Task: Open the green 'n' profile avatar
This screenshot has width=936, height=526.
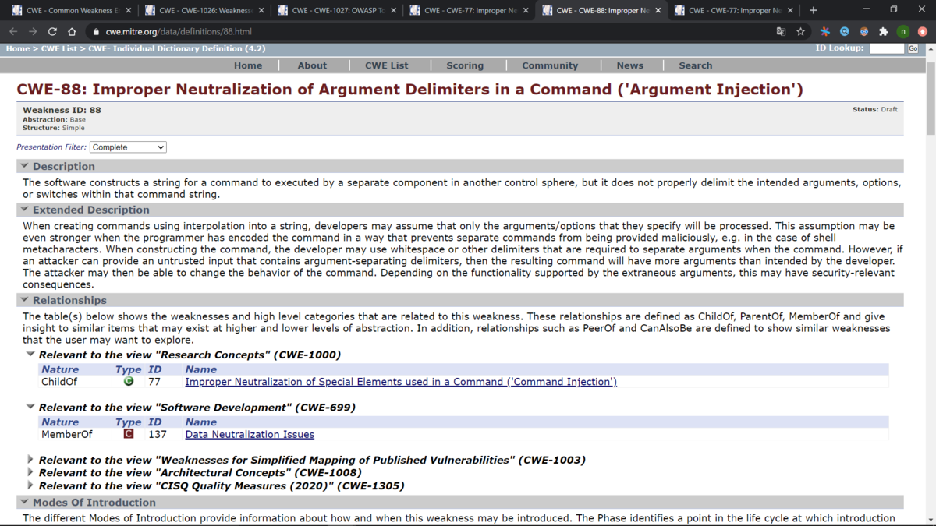Action: [903, 32]
